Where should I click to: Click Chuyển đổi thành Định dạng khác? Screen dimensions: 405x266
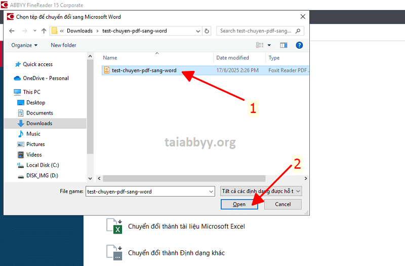click(176, 253)
